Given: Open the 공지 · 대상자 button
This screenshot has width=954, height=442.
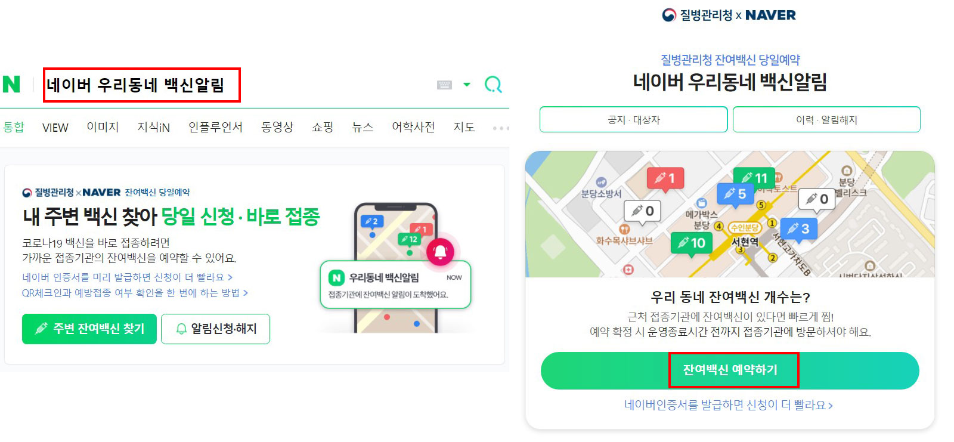Looking at the screenshot, I should pyautogui.click(x=634, y=119).
